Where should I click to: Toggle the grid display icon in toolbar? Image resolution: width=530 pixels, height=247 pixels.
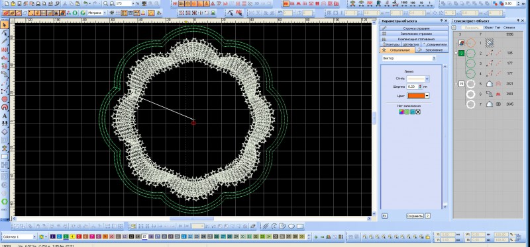click(x=44, y=13)
